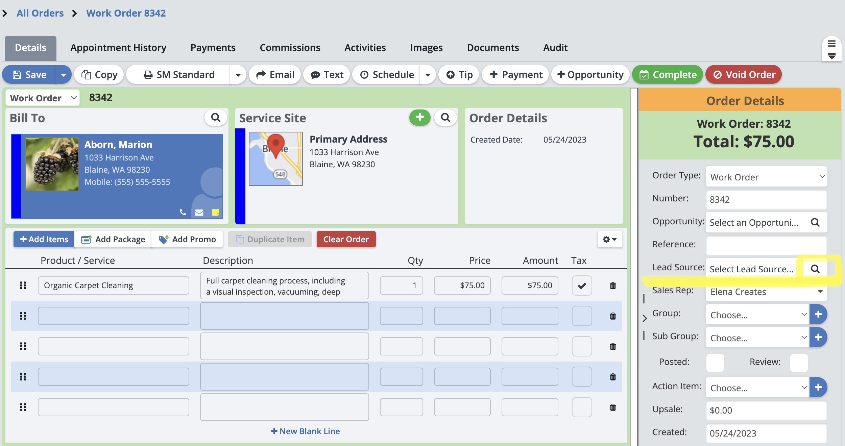Click the customer phone icon on Bill To card

(183, 212)
